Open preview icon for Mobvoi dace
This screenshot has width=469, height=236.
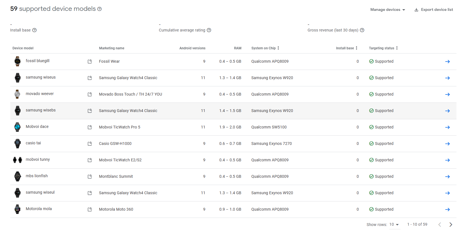(90, 127)
